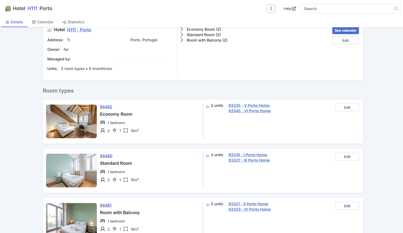Open the three-dot more options menu
Screen dimensions: 403x233
click(x=271, y=9)
